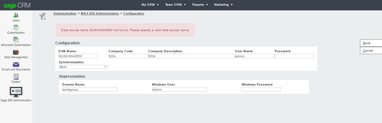
Task: Click the Data Management sidebar label
Action: [x=16, y=57]
